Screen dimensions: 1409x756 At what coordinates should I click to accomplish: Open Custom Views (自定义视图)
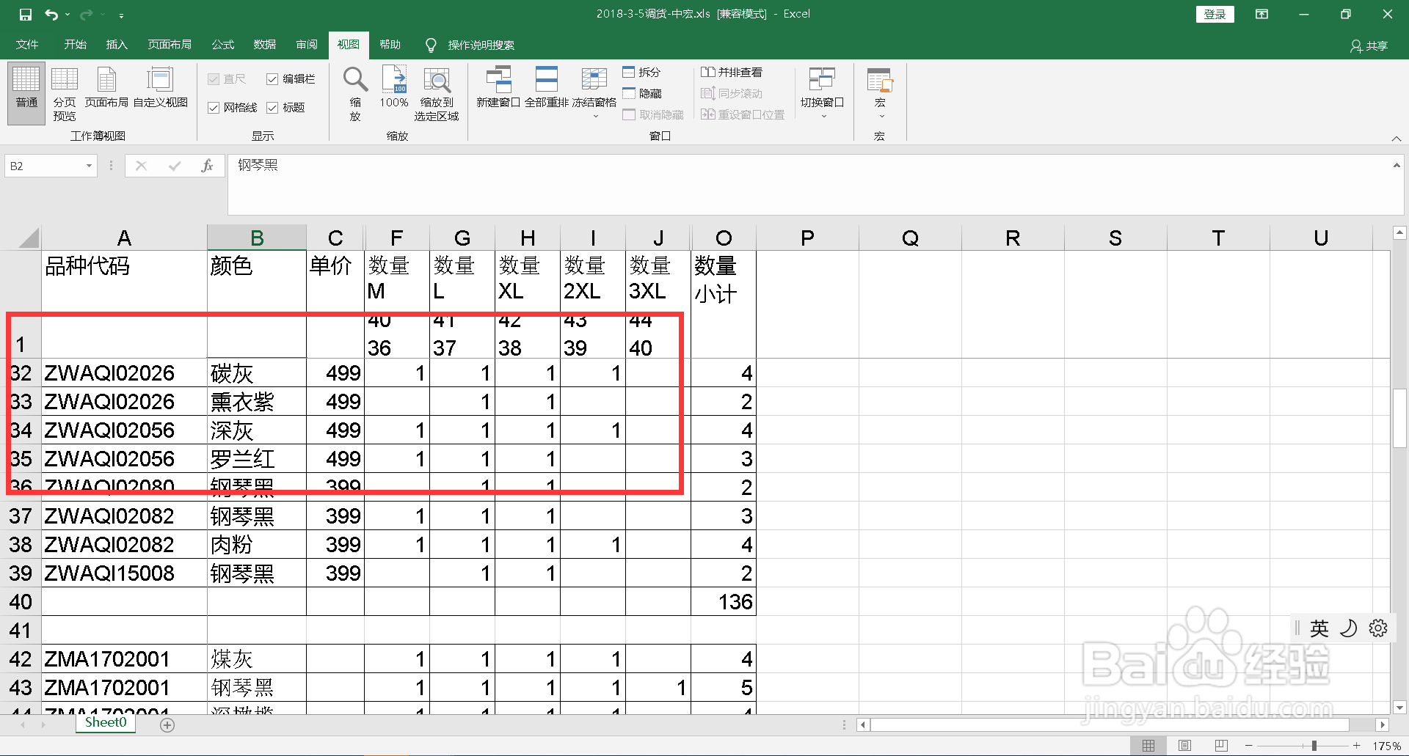[x=160, y=88]
